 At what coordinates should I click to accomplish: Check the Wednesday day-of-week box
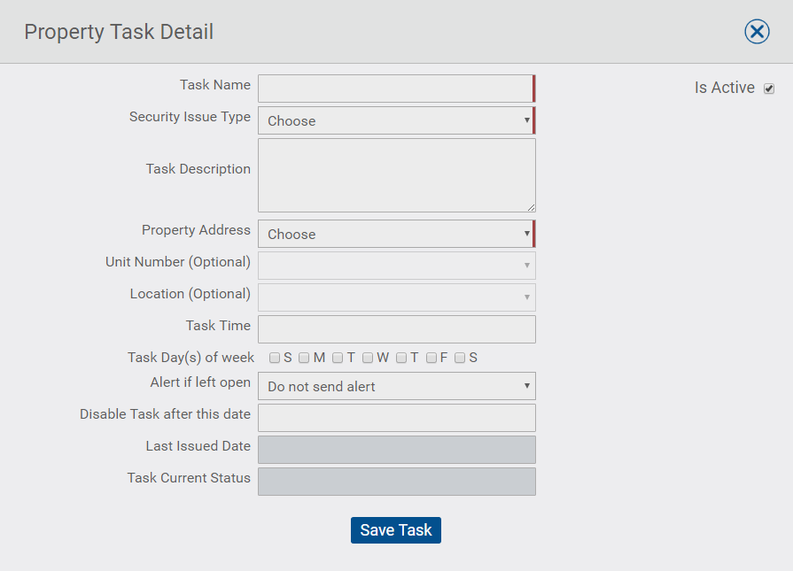pyautogui.click(x=368, y=358)
